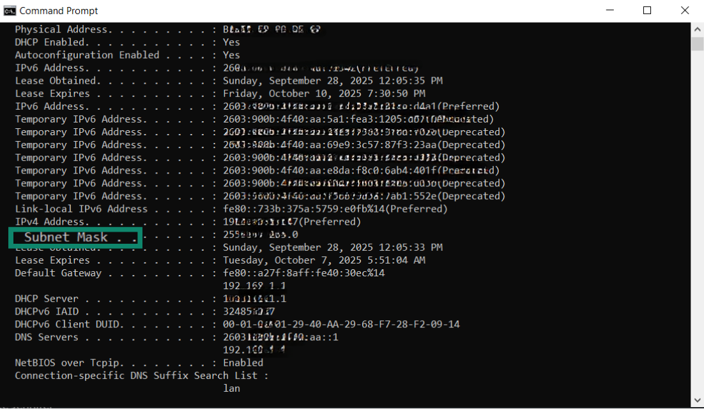704x409 pixels.
Task: Close the Command Prompt window
Action: coord(685,10)
